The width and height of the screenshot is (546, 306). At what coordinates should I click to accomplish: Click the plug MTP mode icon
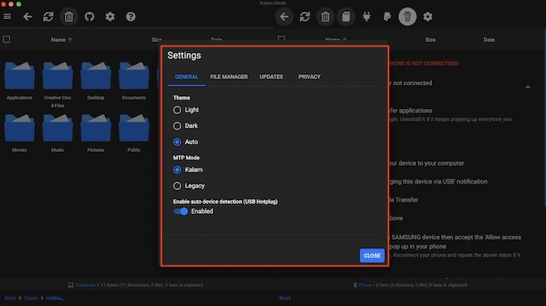pyautogui.click(x=366, y=17)
